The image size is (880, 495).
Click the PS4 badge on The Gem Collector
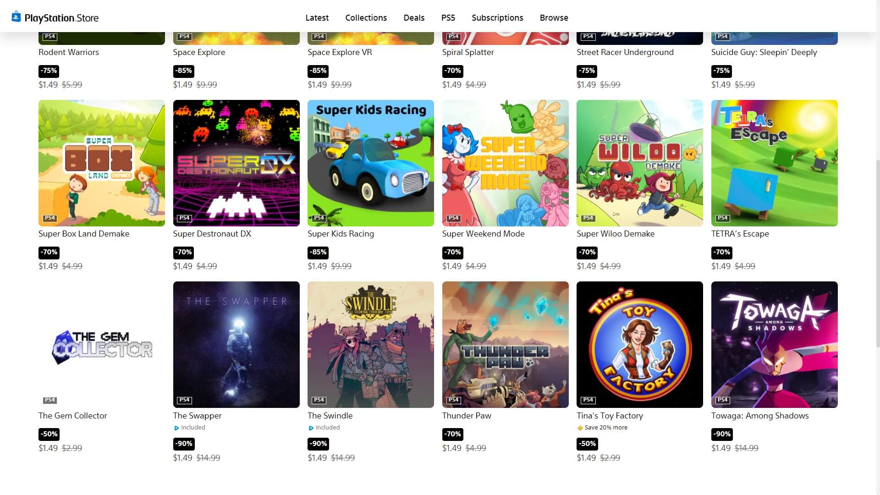(49, 400)
